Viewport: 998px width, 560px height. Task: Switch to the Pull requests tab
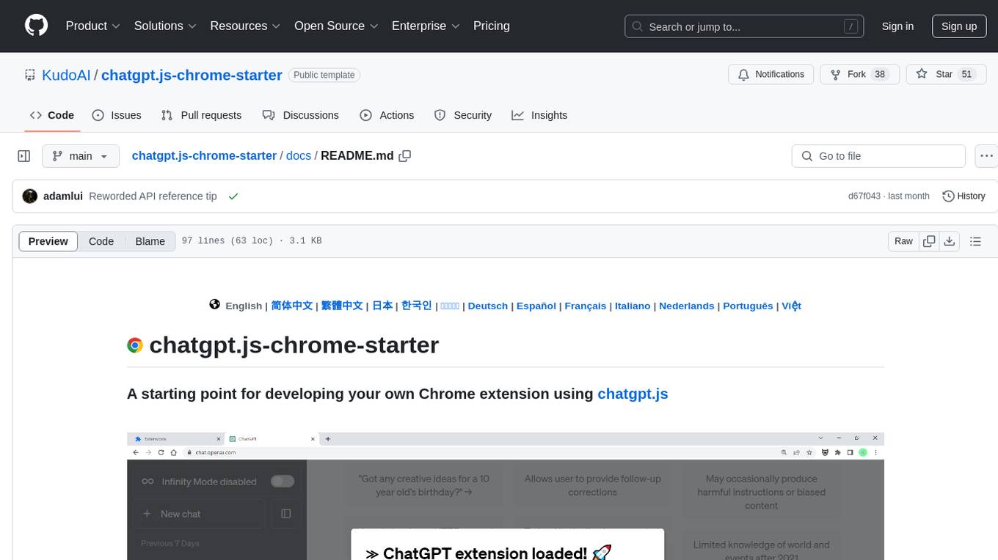pos(201,115)
